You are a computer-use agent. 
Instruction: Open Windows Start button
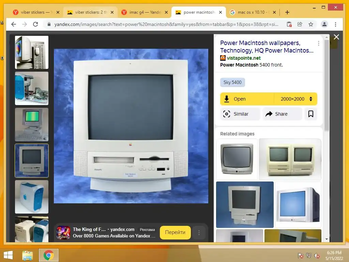(x=9, y=255)
